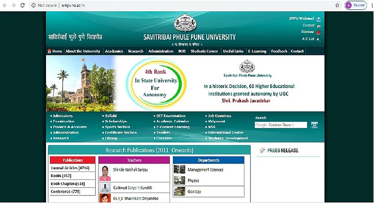This screenshot has width=379, height=213.
Task: Click the SPPU Webmail globe icon
Action: [318, 19]
